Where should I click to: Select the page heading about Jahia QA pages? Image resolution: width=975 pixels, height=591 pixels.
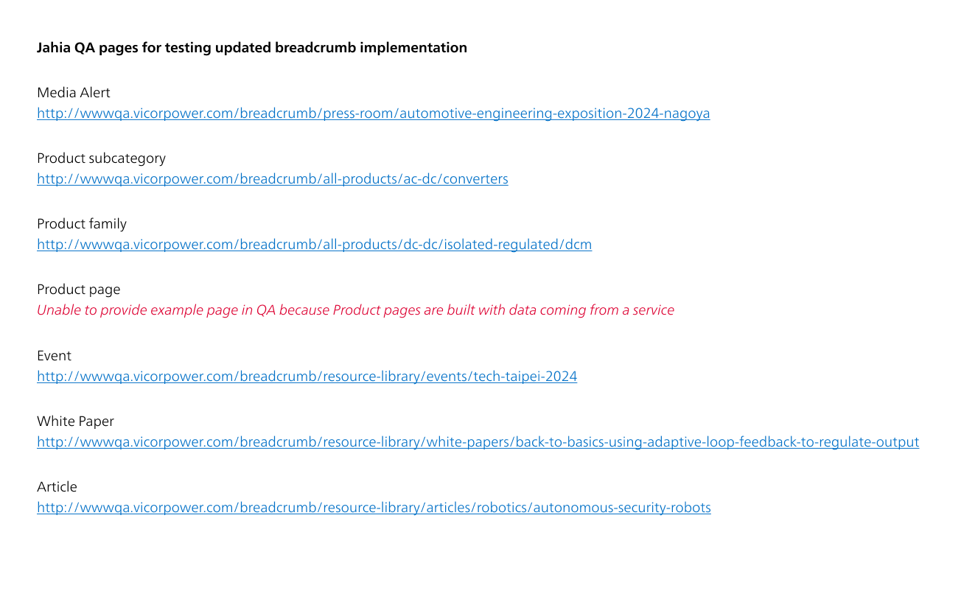click(x=252, y=48)
